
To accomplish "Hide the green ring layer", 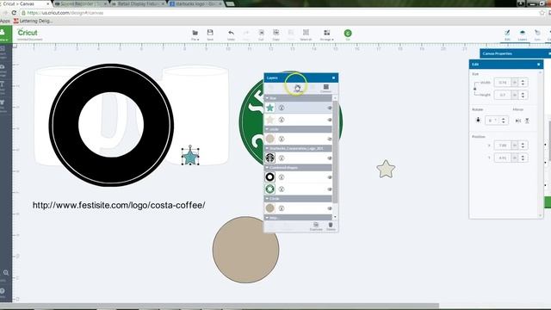I will coord(330,189).
